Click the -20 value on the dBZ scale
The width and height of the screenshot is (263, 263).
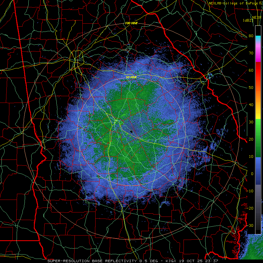pos(250,208)
